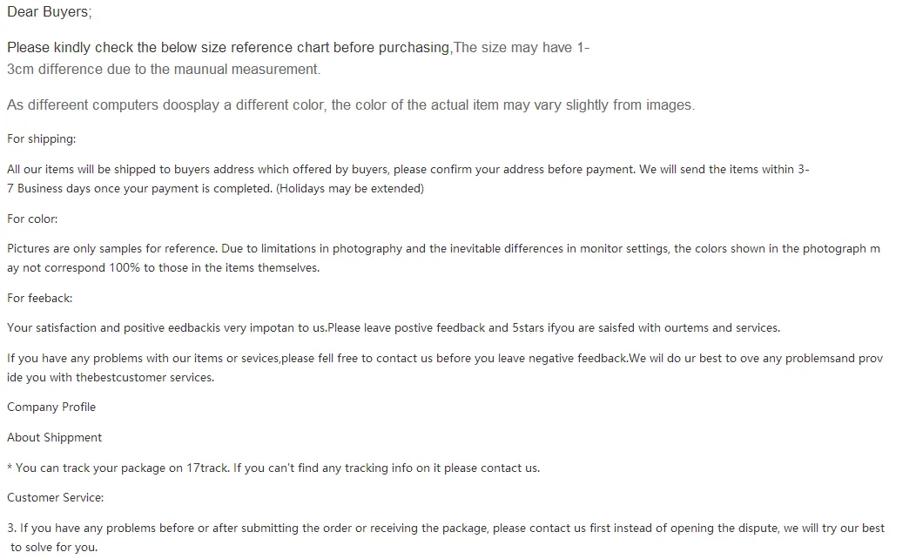The width and height of the screenshot is (916, 559).
Task: Click the 17track package tracking sentence
Action: pos(273,468)
